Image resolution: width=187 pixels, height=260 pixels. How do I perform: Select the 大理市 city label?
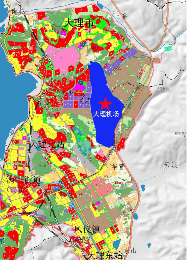tap(79, 23)
